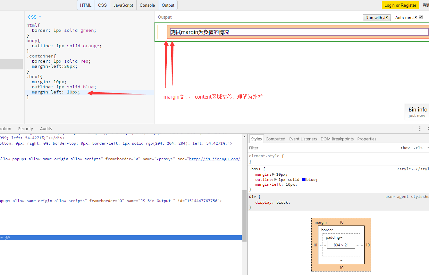Switch to the HTML panel tab

click(x=86, y=5)
